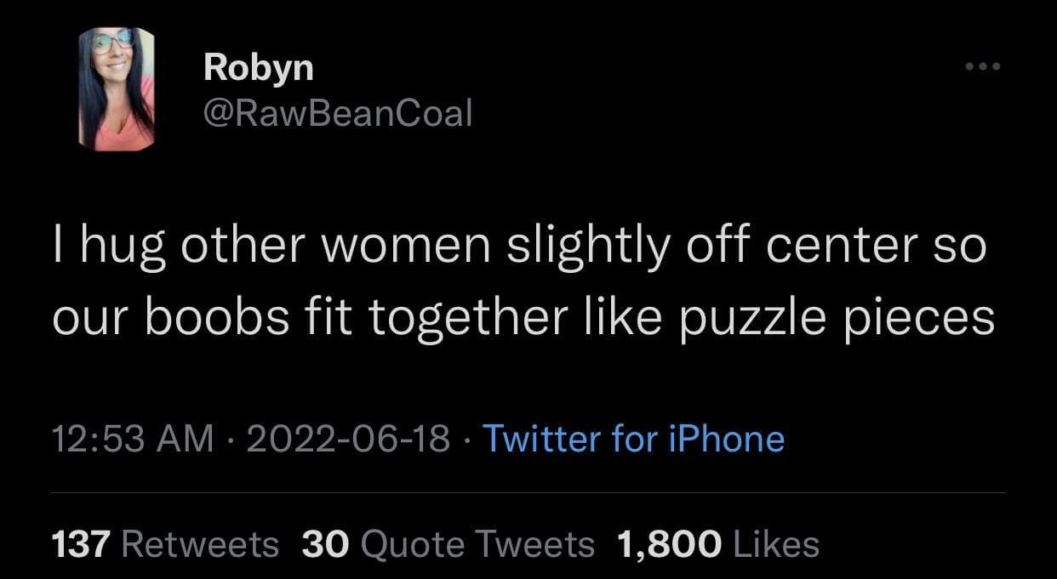View the 137 Retweets list
Screen dimensions: 1057x579
pyautogui.click(x=165, y=544)
